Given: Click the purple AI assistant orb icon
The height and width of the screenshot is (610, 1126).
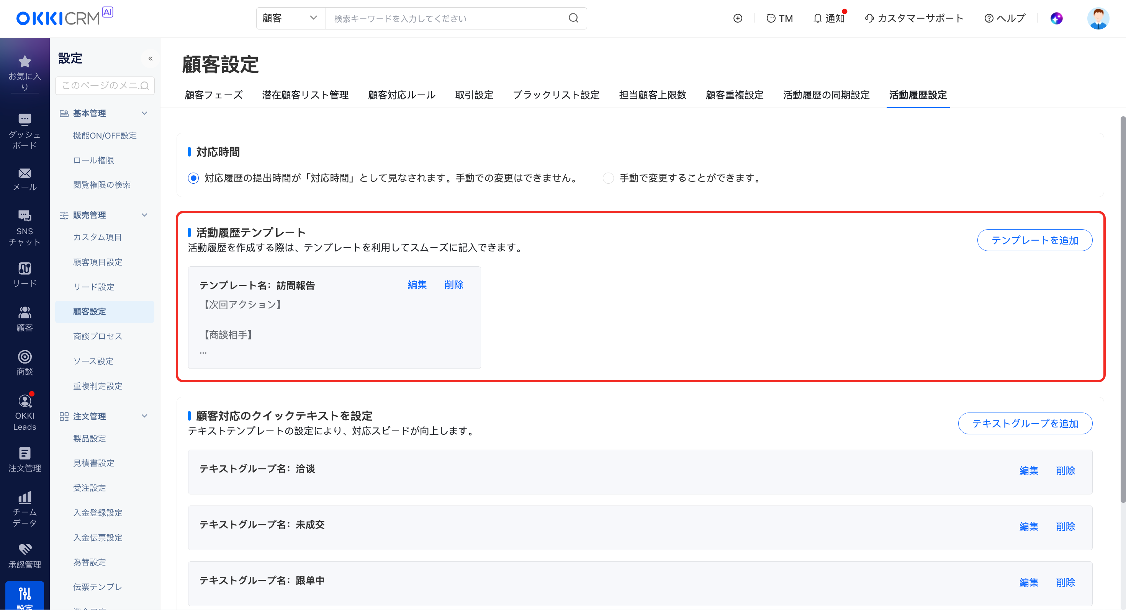Looking at the screenshot, I should click(1057, 18).
